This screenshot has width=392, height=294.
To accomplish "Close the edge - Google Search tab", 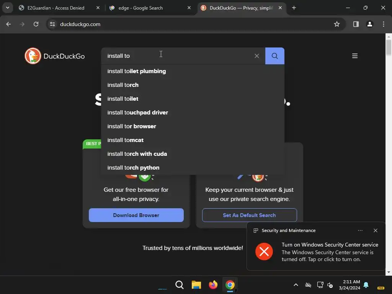I will (189, 8).
